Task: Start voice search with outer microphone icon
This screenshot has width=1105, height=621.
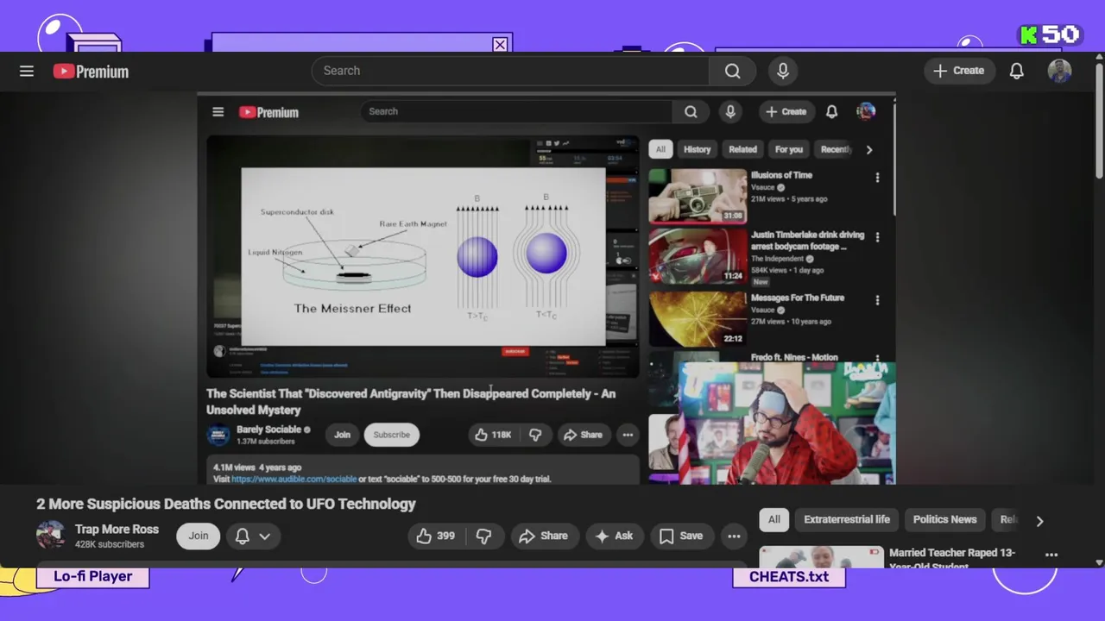Action: click(783, 71)
